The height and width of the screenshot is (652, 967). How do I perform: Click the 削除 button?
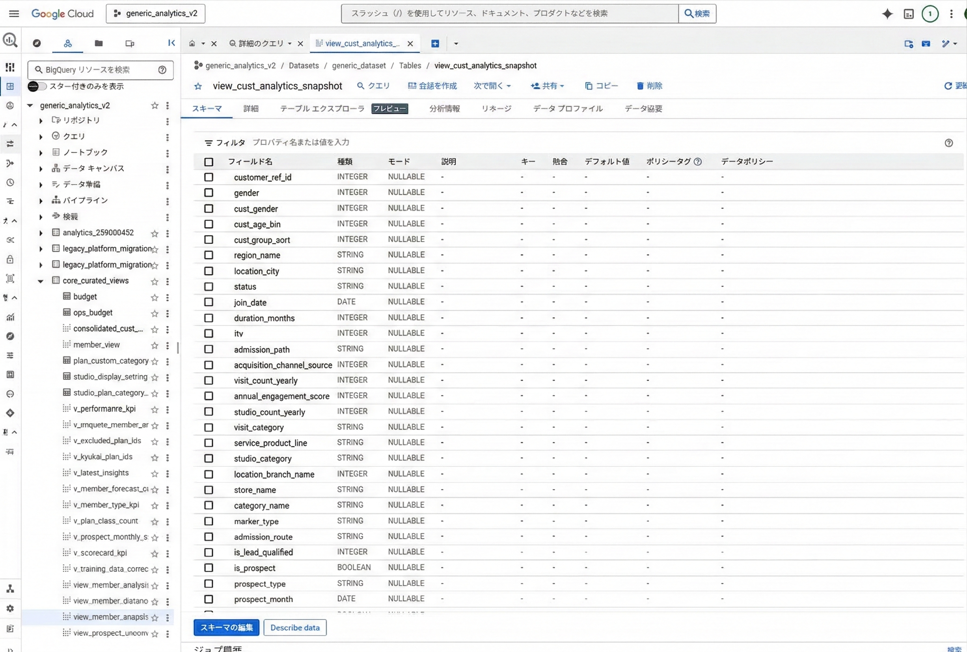click(650, 86)
